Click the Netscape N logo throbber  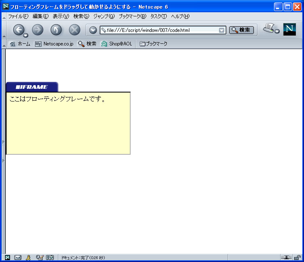click(x=289, y=29)
